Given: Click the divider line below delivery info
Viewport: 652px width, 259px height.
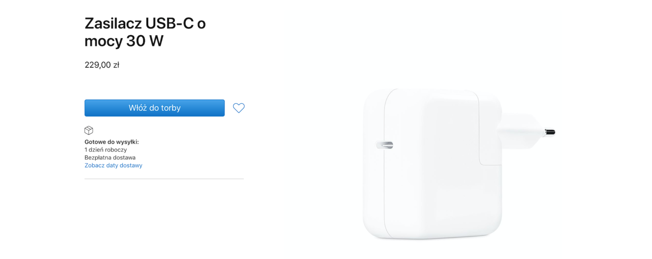Looking at the screenshot, I should point(164,179).
